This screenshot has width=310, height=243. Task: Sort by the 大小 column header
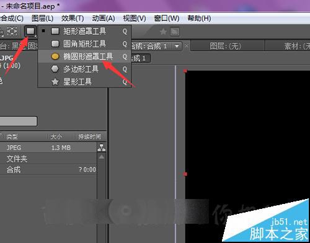point(56,136)
